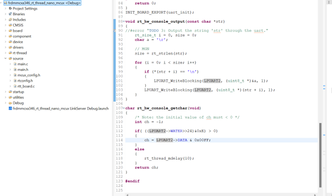The width and height of the screenshot is (332, 196).
Task: Collapse the rt_hw_console_output function fold
Action: coord(124,21)
